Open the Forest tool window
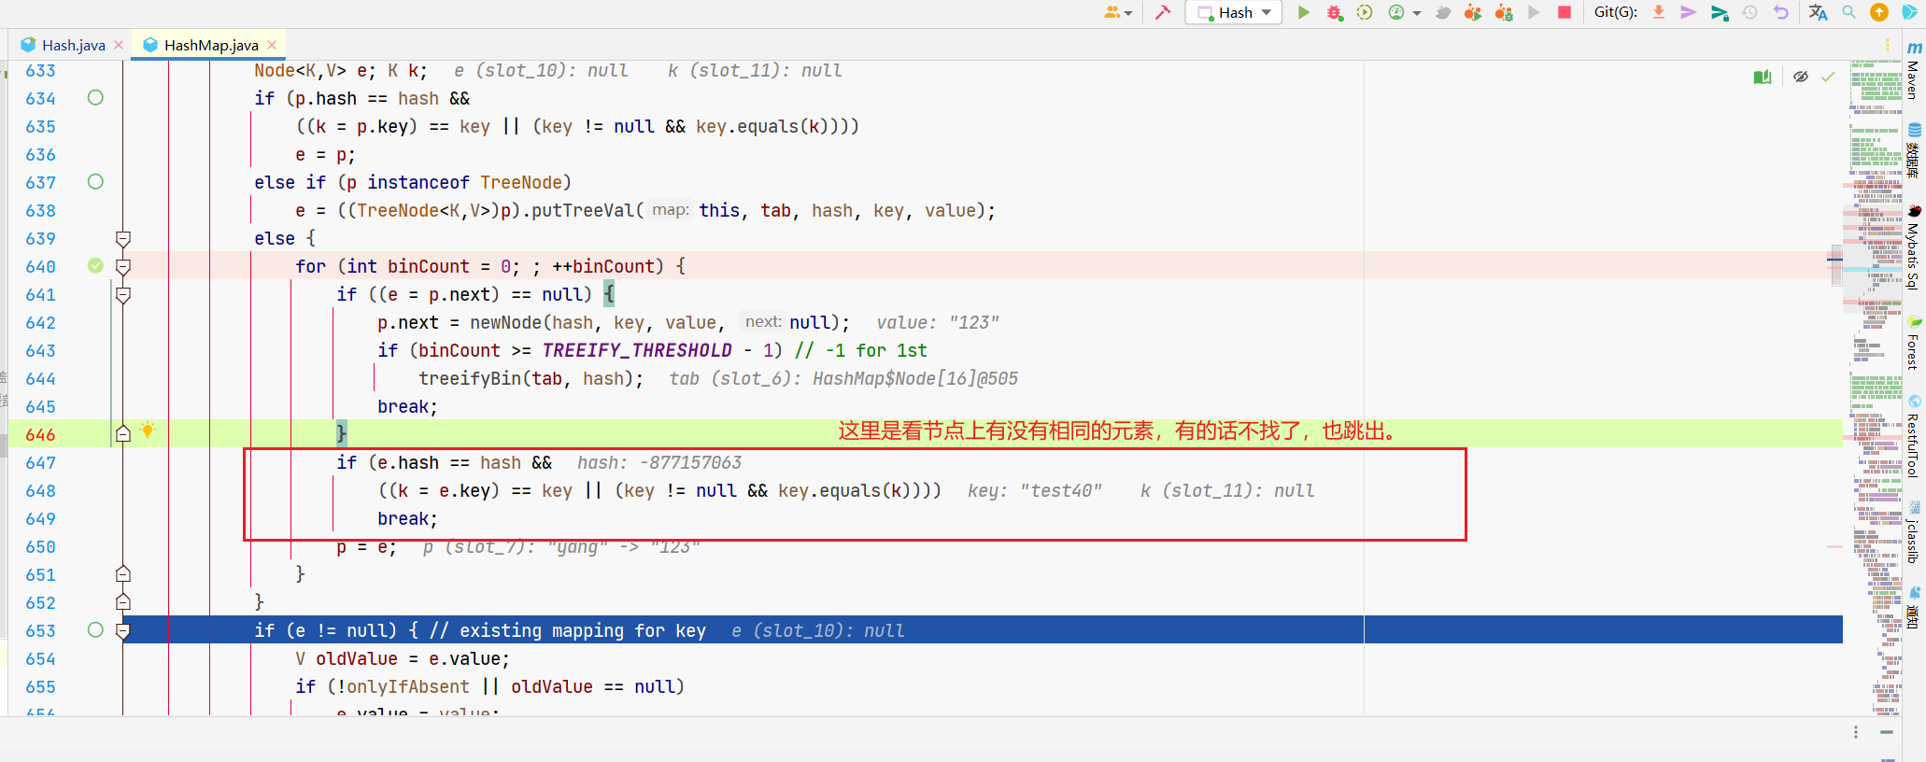Viewport: 1926px width, 762px height. point(1914,343)
